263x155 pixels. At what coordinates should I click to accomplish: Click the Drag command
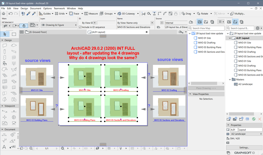(x=186, y=14)
